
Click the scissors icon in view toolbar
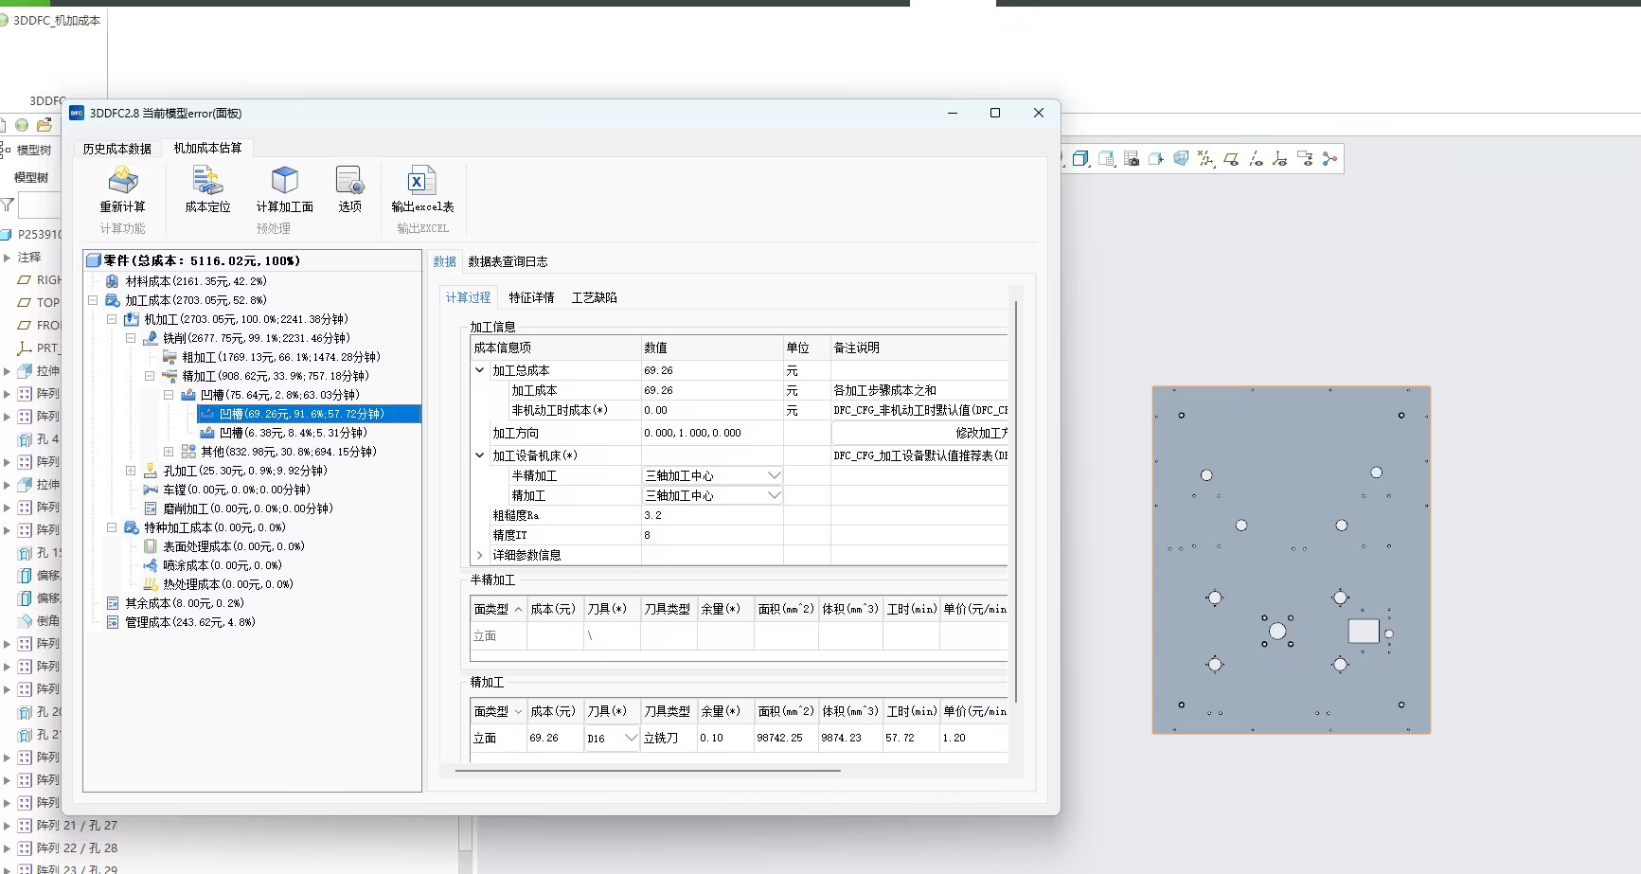click(1330, 159)
